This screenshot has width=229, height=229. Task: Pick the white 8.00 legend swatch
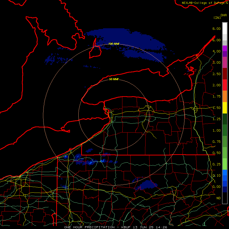pos(225,28)
